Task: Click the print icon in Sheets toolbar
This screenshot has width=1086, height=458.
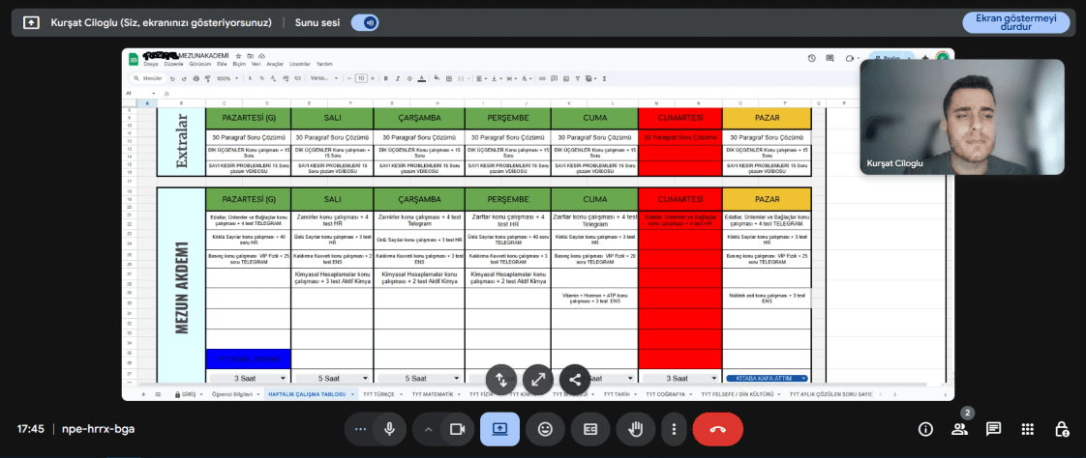Action: point(196,78)
